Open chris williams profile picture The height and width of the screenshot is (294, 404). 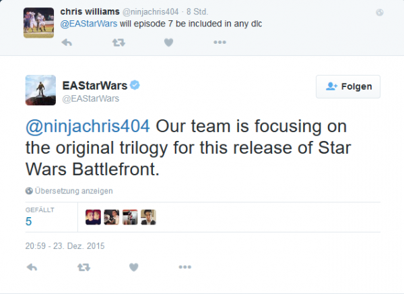point(38,21)
